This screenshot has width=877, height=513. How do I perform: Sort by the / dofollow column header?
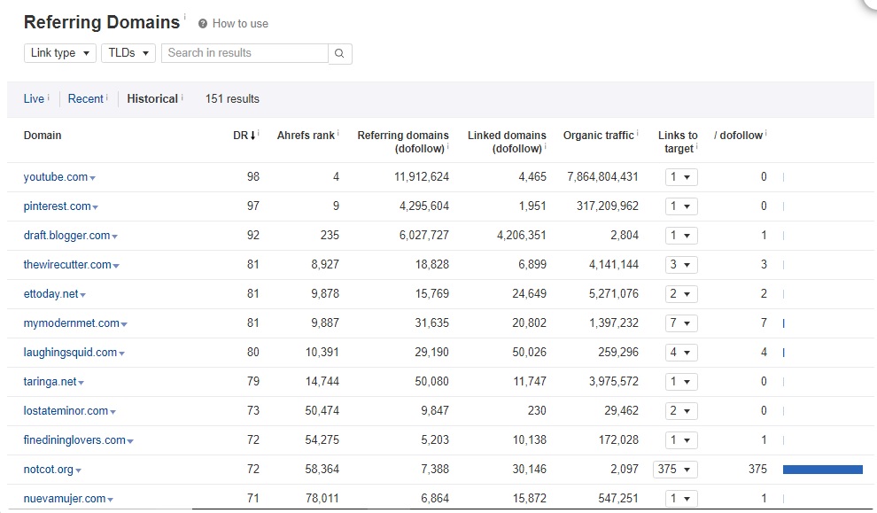[x=738, y=136]
